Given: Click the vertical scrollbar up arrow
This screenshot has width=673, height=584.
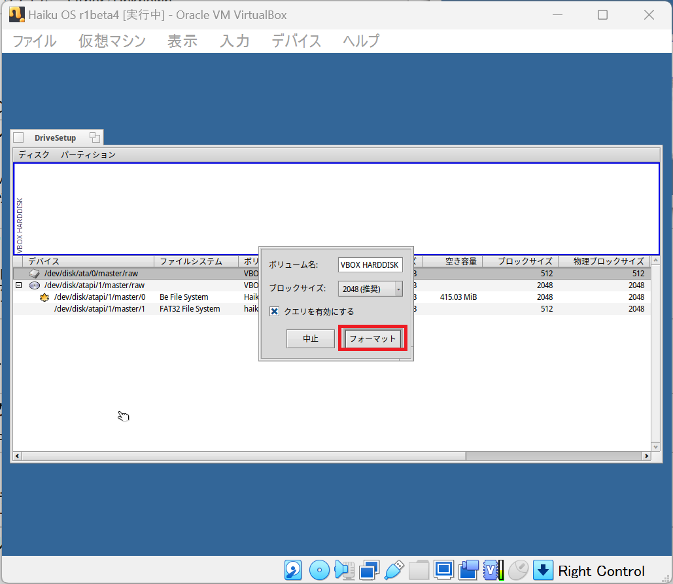Looking at the screenshot, I should 655,261.
